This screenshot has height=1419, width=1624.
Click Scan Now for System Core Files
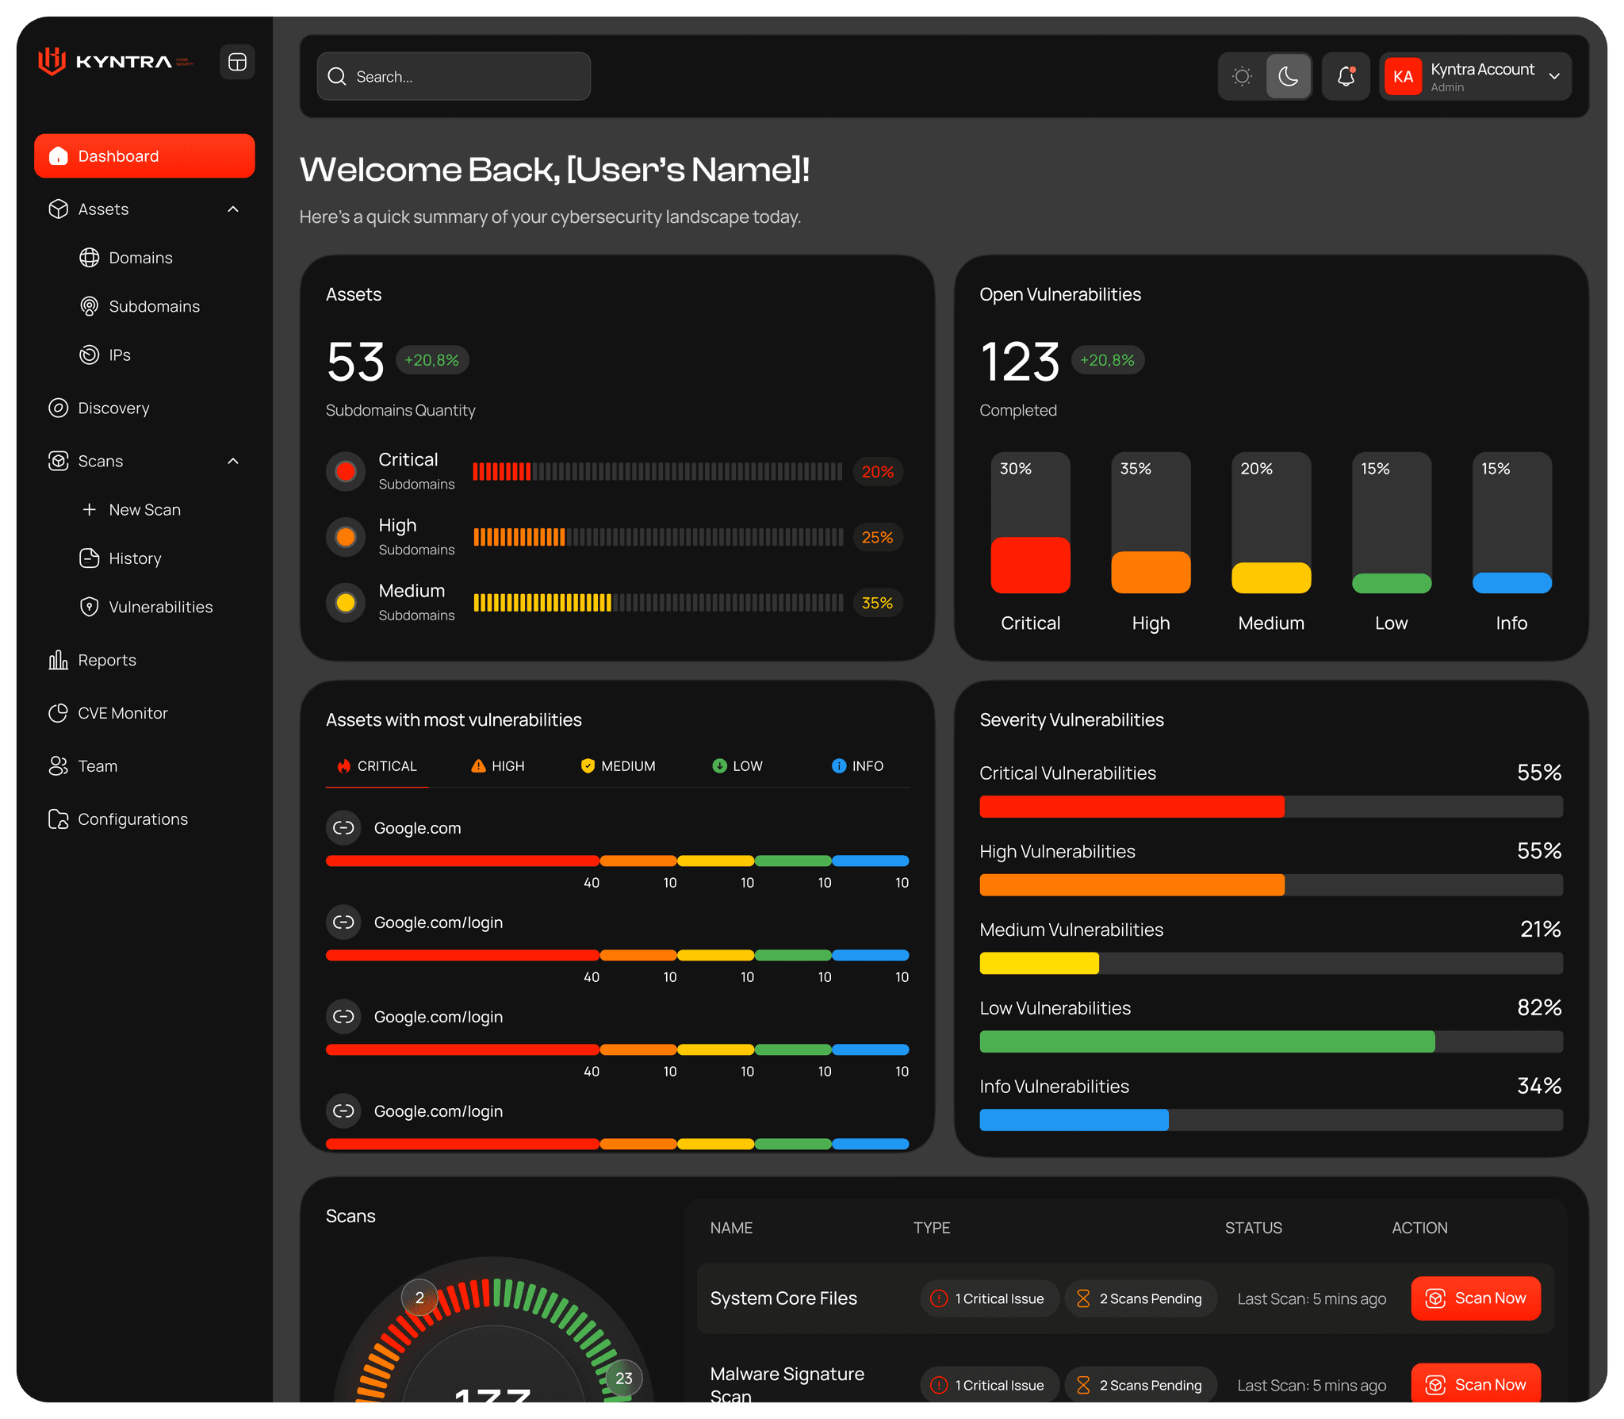[1476, 1298]
